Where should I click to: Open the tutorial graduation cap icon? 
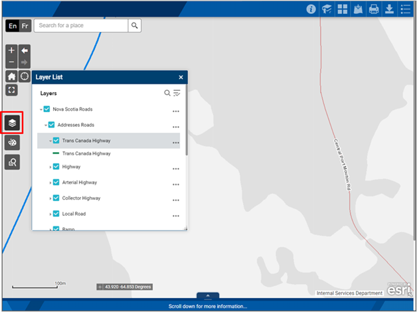coord(327,9)
